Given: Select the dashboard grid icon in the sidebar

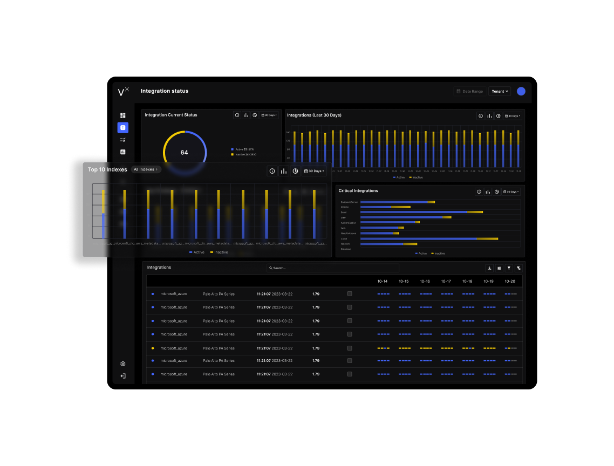Looking at the screenshot, I should 122,115.
